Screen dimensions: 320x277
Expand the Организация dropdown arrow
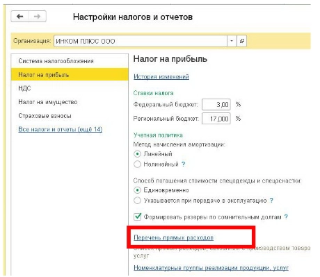(232, 41)
